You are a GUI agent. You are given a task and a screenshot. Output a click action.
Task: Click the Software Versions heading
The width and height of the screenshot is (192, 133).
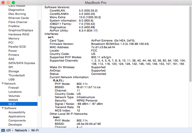click(x=57, y=7)
